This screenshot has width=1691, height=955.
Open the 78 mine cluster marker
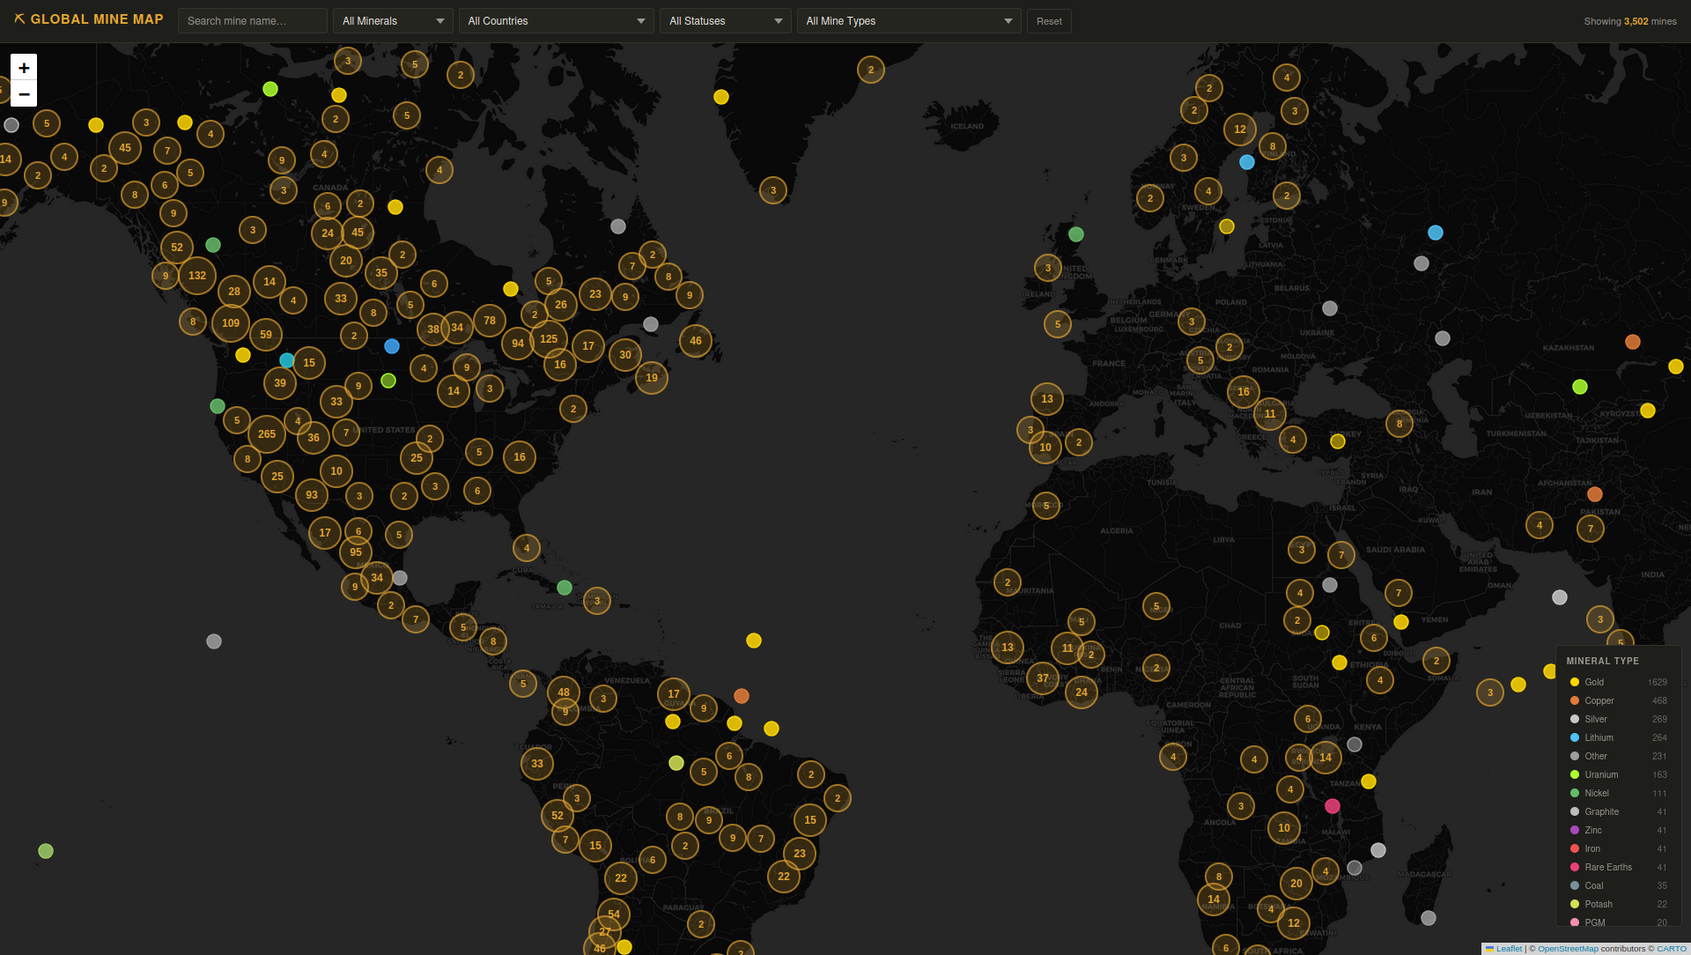(x=490, y=321)
